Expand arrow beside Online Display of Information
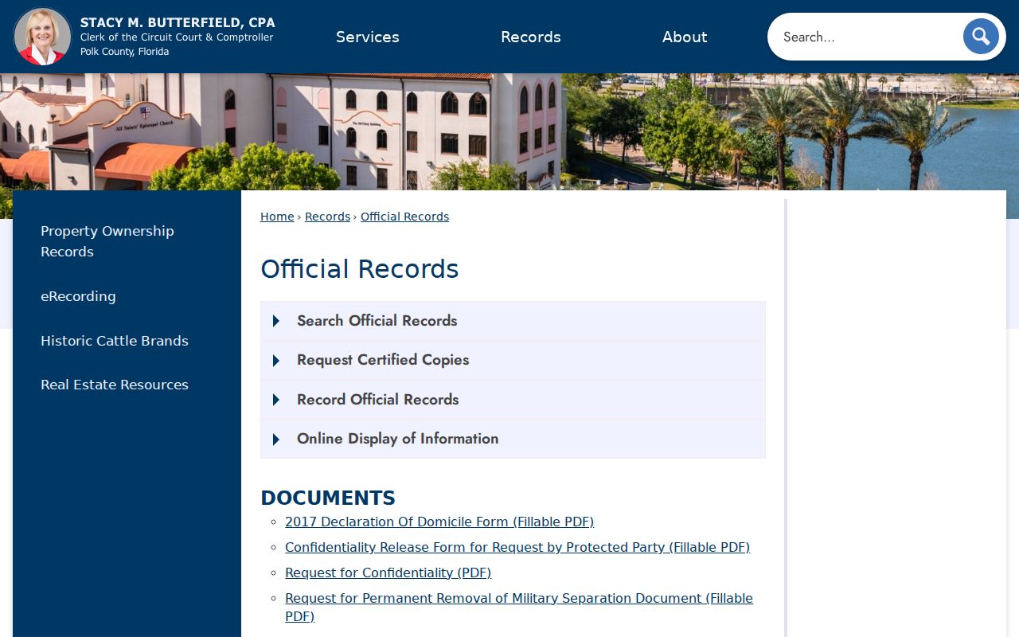This screenshot has width=1019, height=637. click(x=276, y=440)
